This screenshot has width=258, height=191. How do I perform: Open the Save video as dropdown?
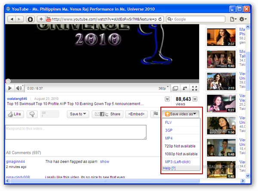click(180, 114)
